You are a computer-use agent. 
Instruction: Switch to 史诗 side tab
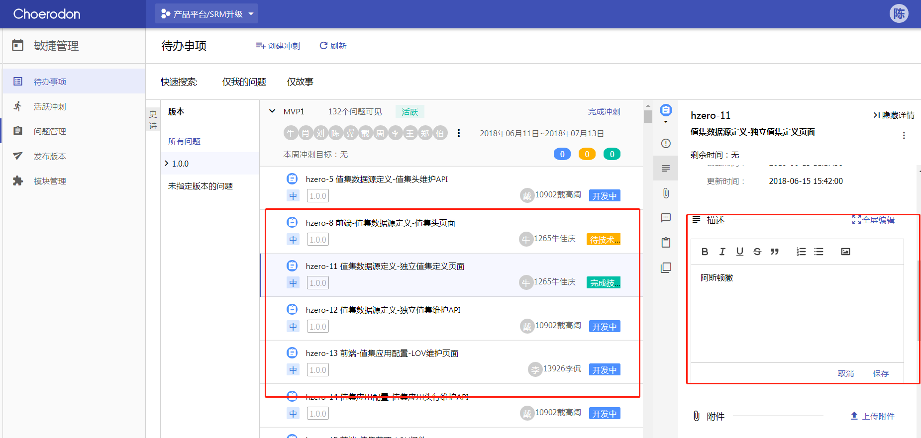pos(153,120)
